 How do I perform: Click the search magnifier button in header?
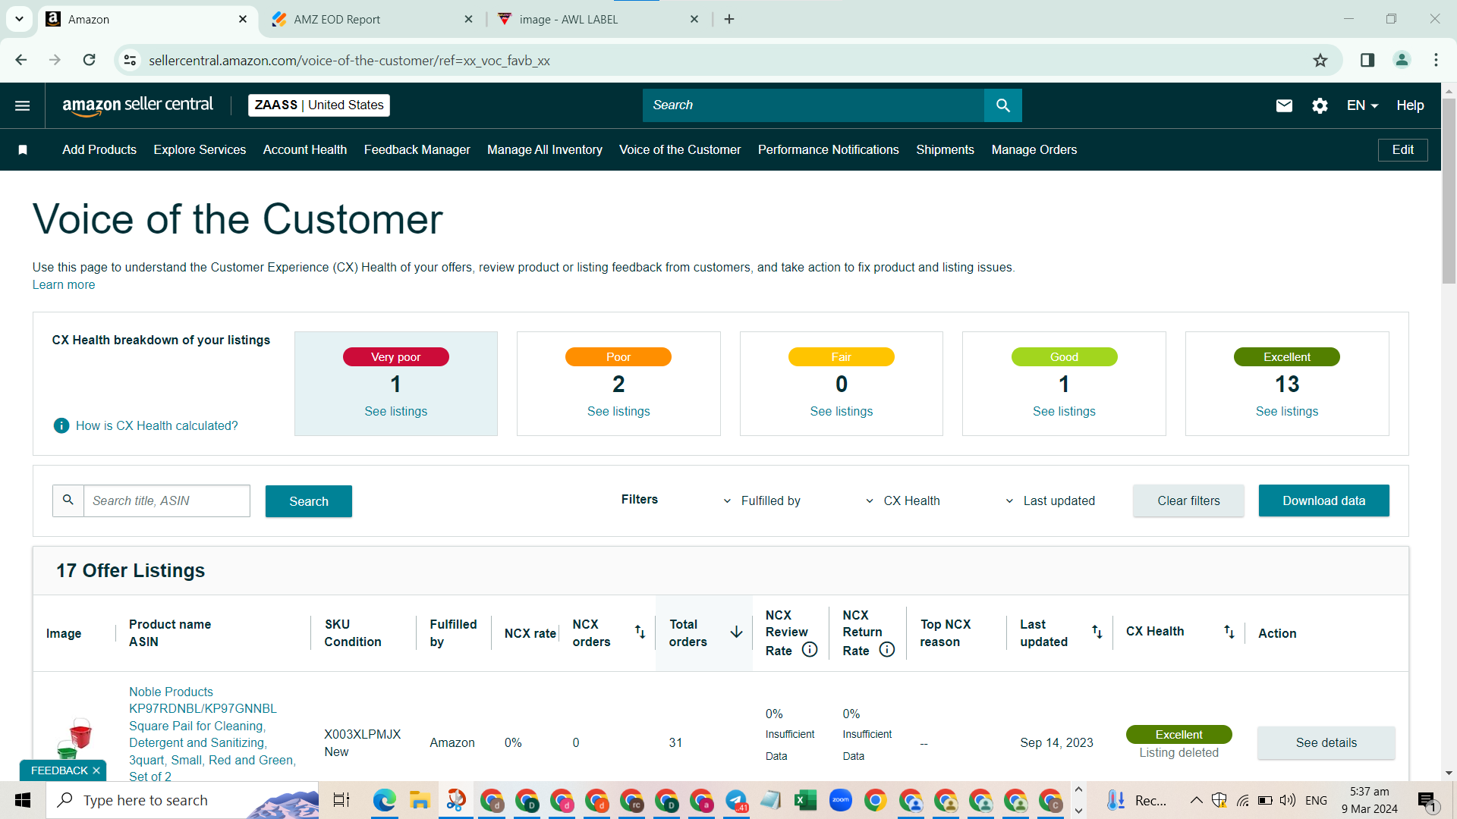(x=1003, y=105)
